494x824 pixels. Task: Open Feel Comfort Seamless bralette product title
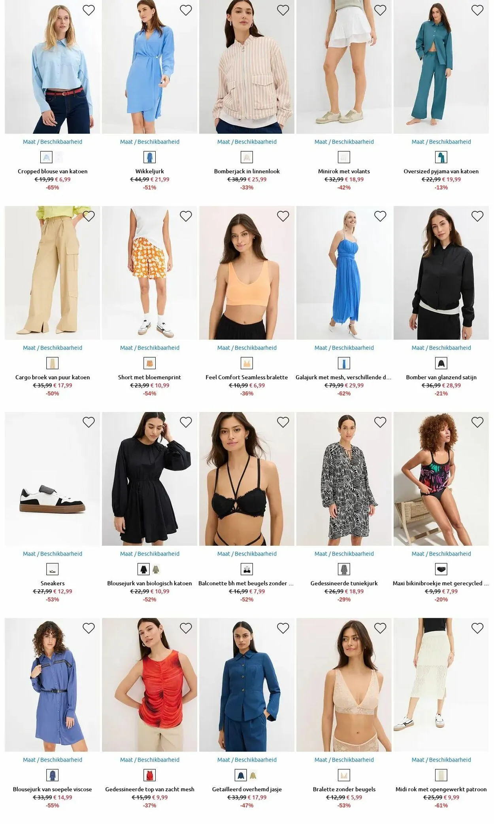pyautogui.click(x=247, y=377)
